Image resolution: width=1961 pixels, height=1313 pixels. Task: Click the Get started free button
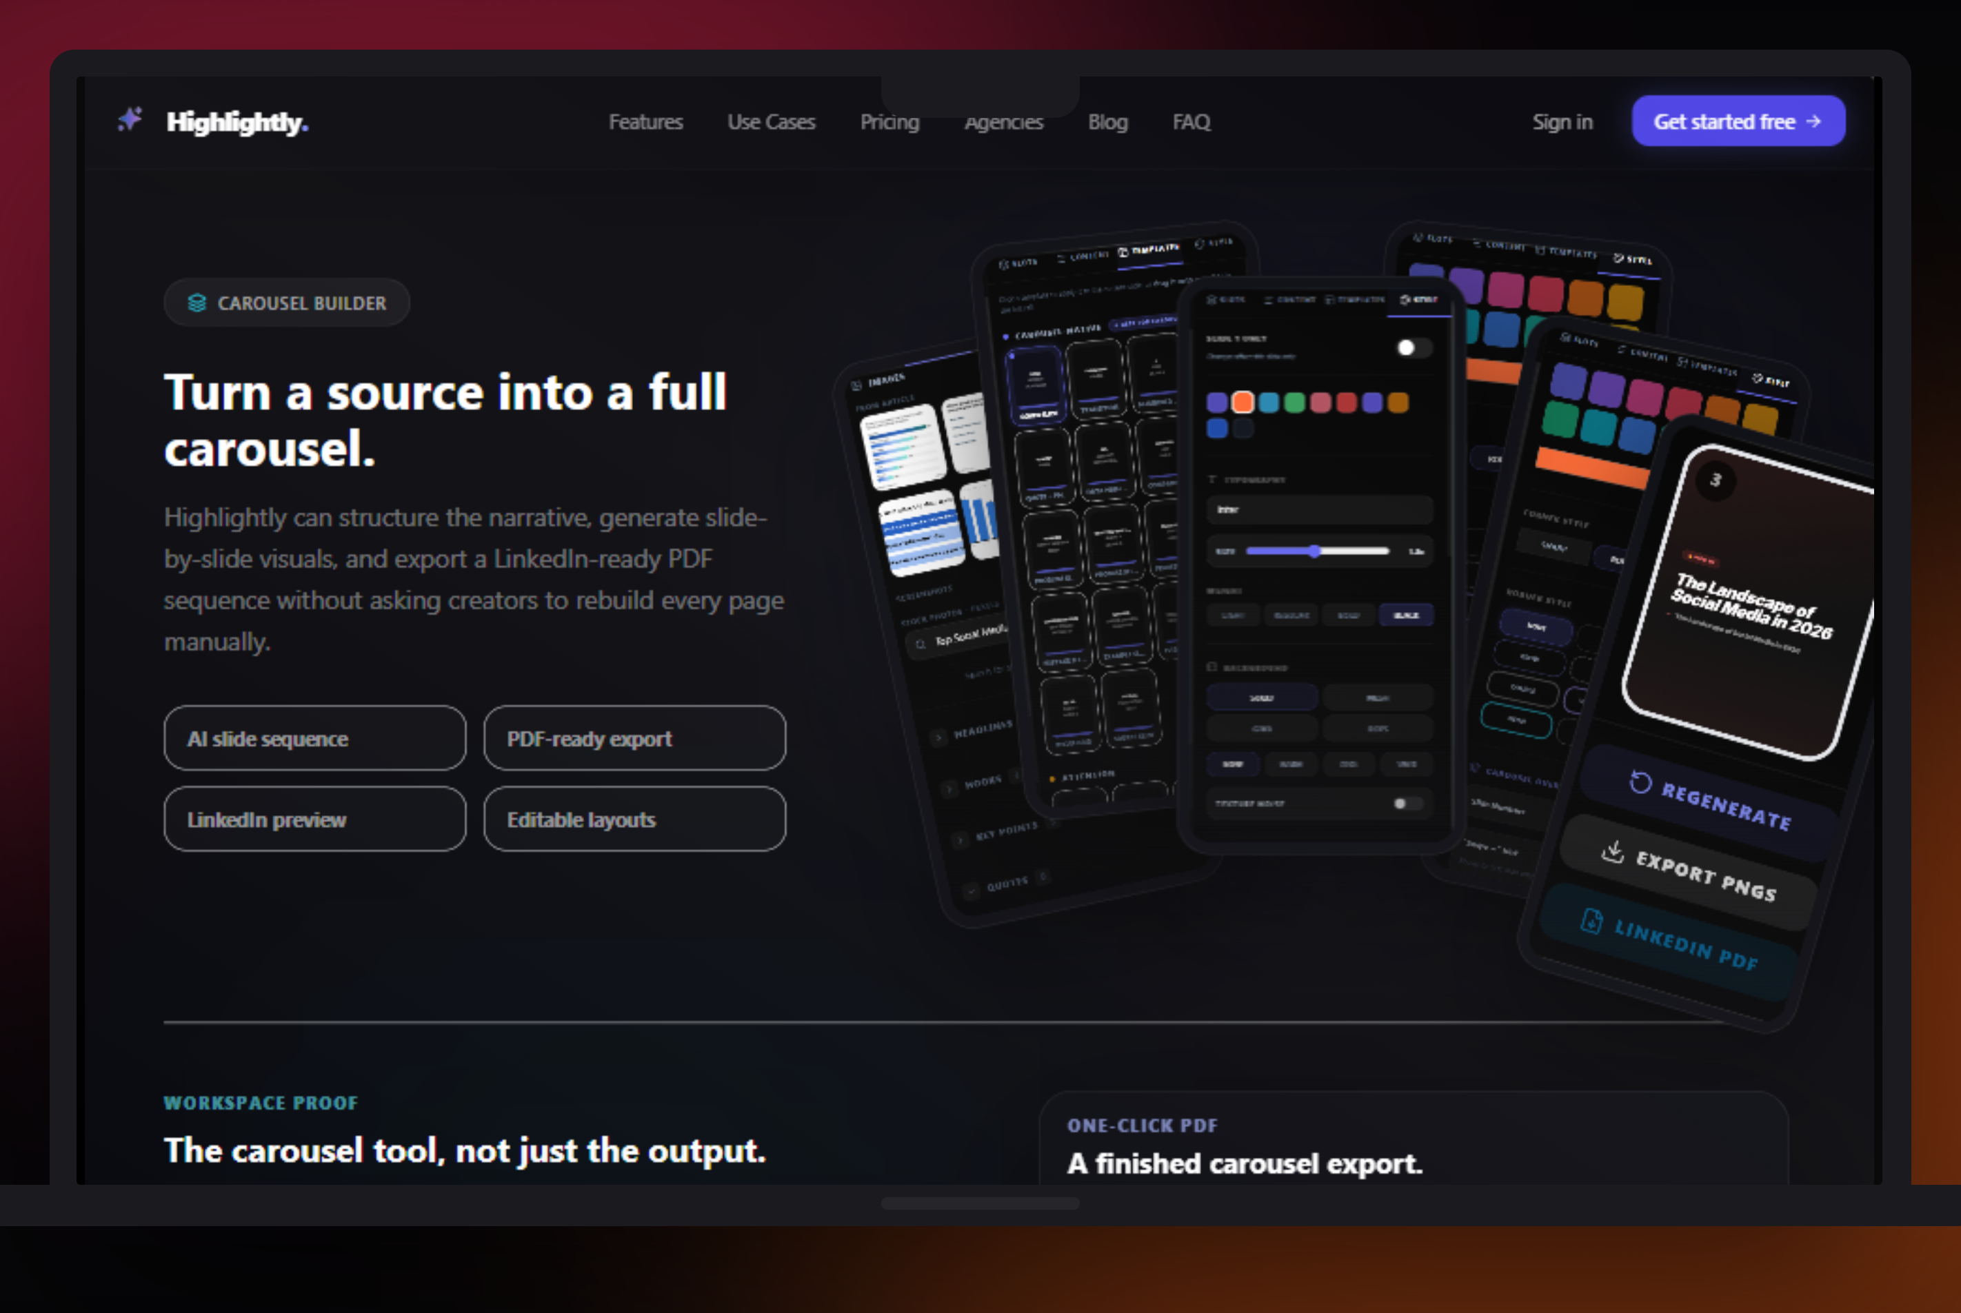(1738, 121)
